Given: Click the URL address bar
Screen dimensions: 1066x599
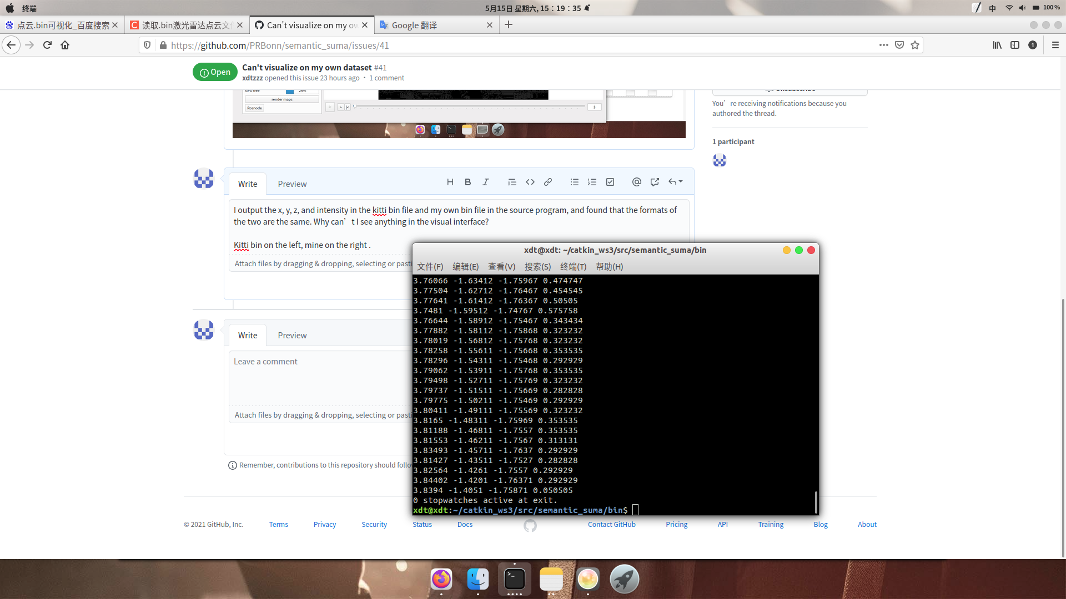Looking at the screenshot, I should (522, 45).
